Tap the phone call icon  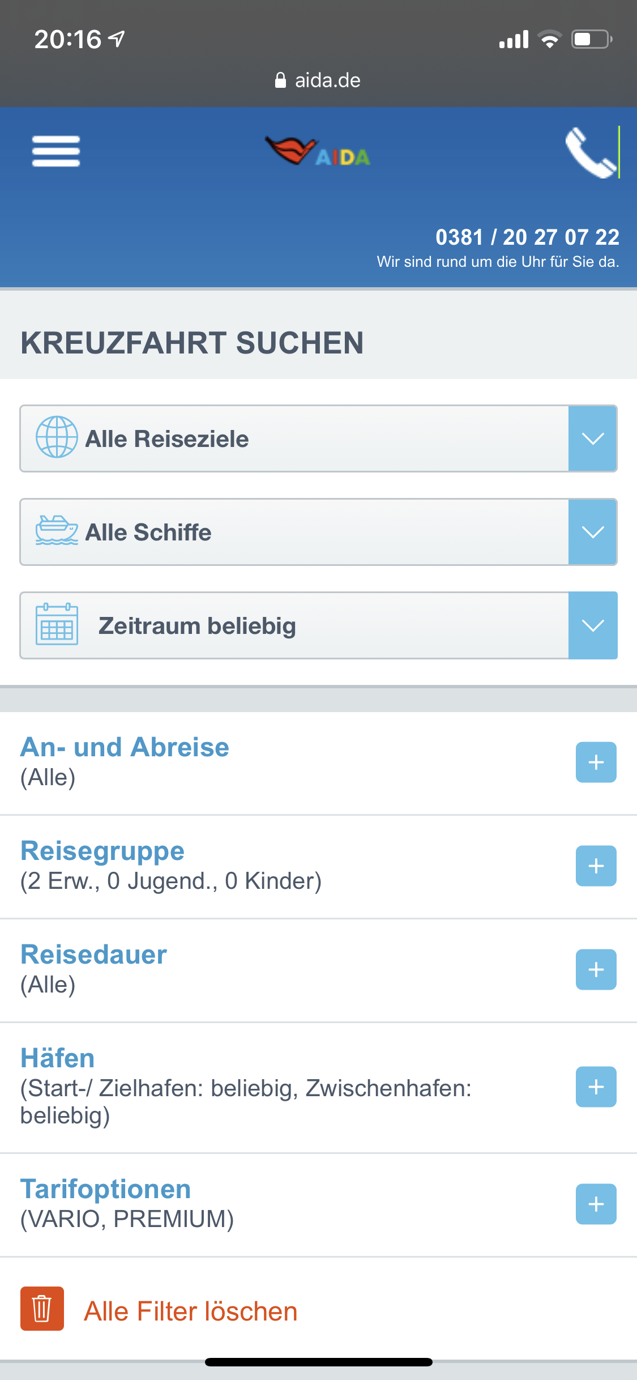pos(591,152)
